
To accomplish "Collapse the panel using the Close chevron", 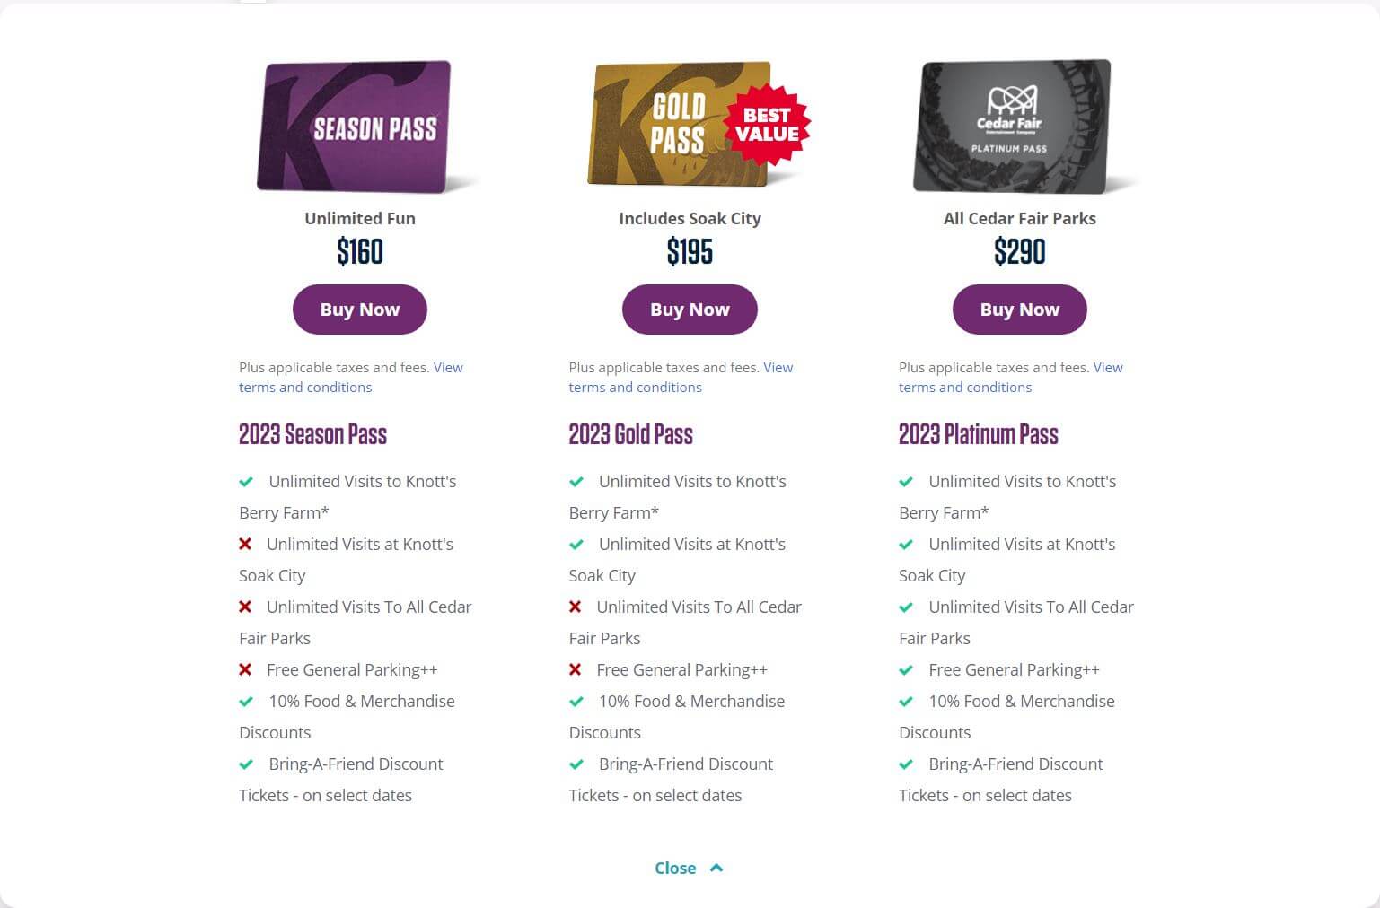I will pos(675,868).
